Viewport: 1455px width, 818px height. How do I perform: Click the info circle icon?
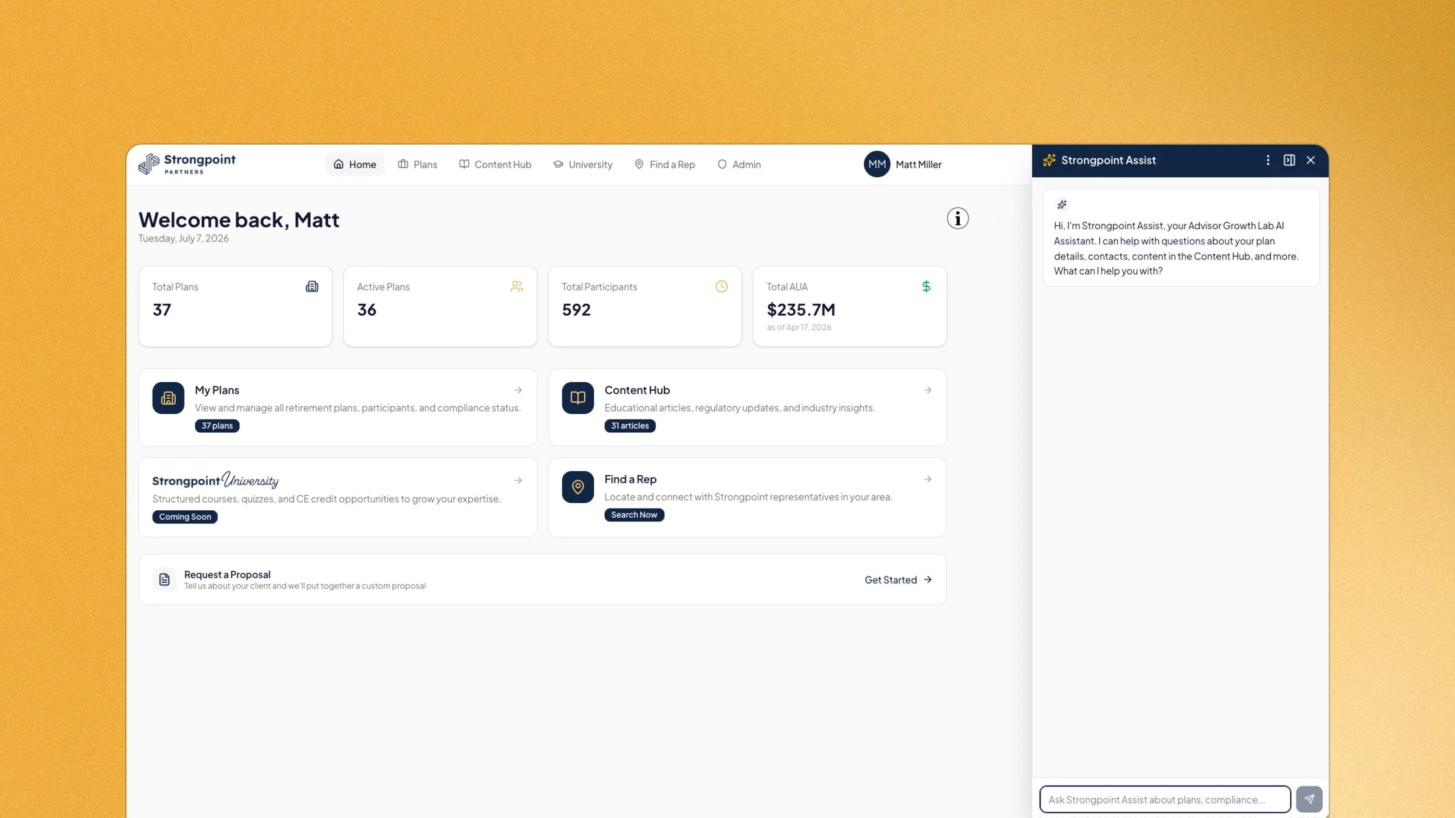click(957, 218)
